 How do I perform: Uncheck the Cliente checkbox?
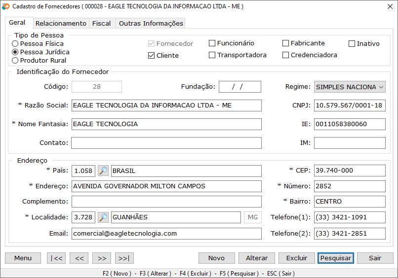coord(152,56)
